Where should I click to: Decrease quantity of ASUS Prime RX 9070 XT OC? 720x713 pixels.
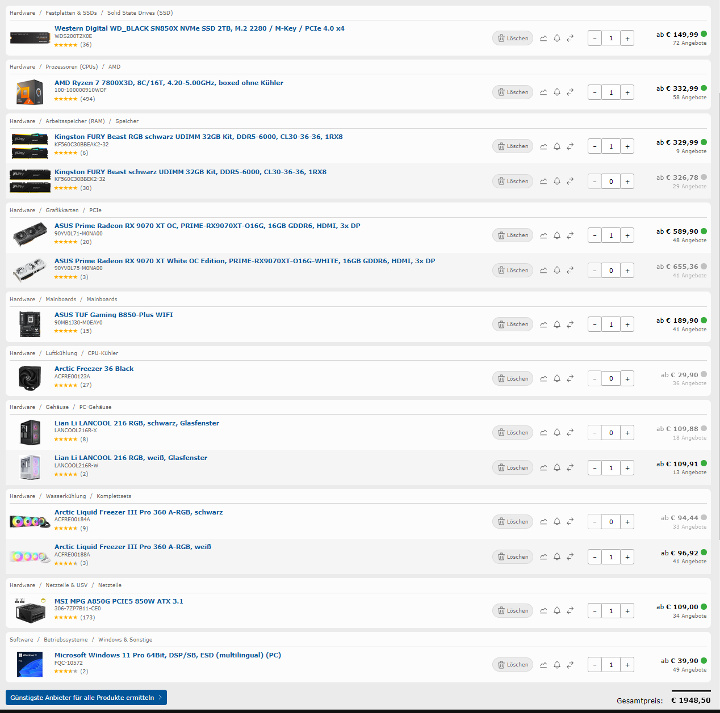pyautogui.click(x=595, y=235)
